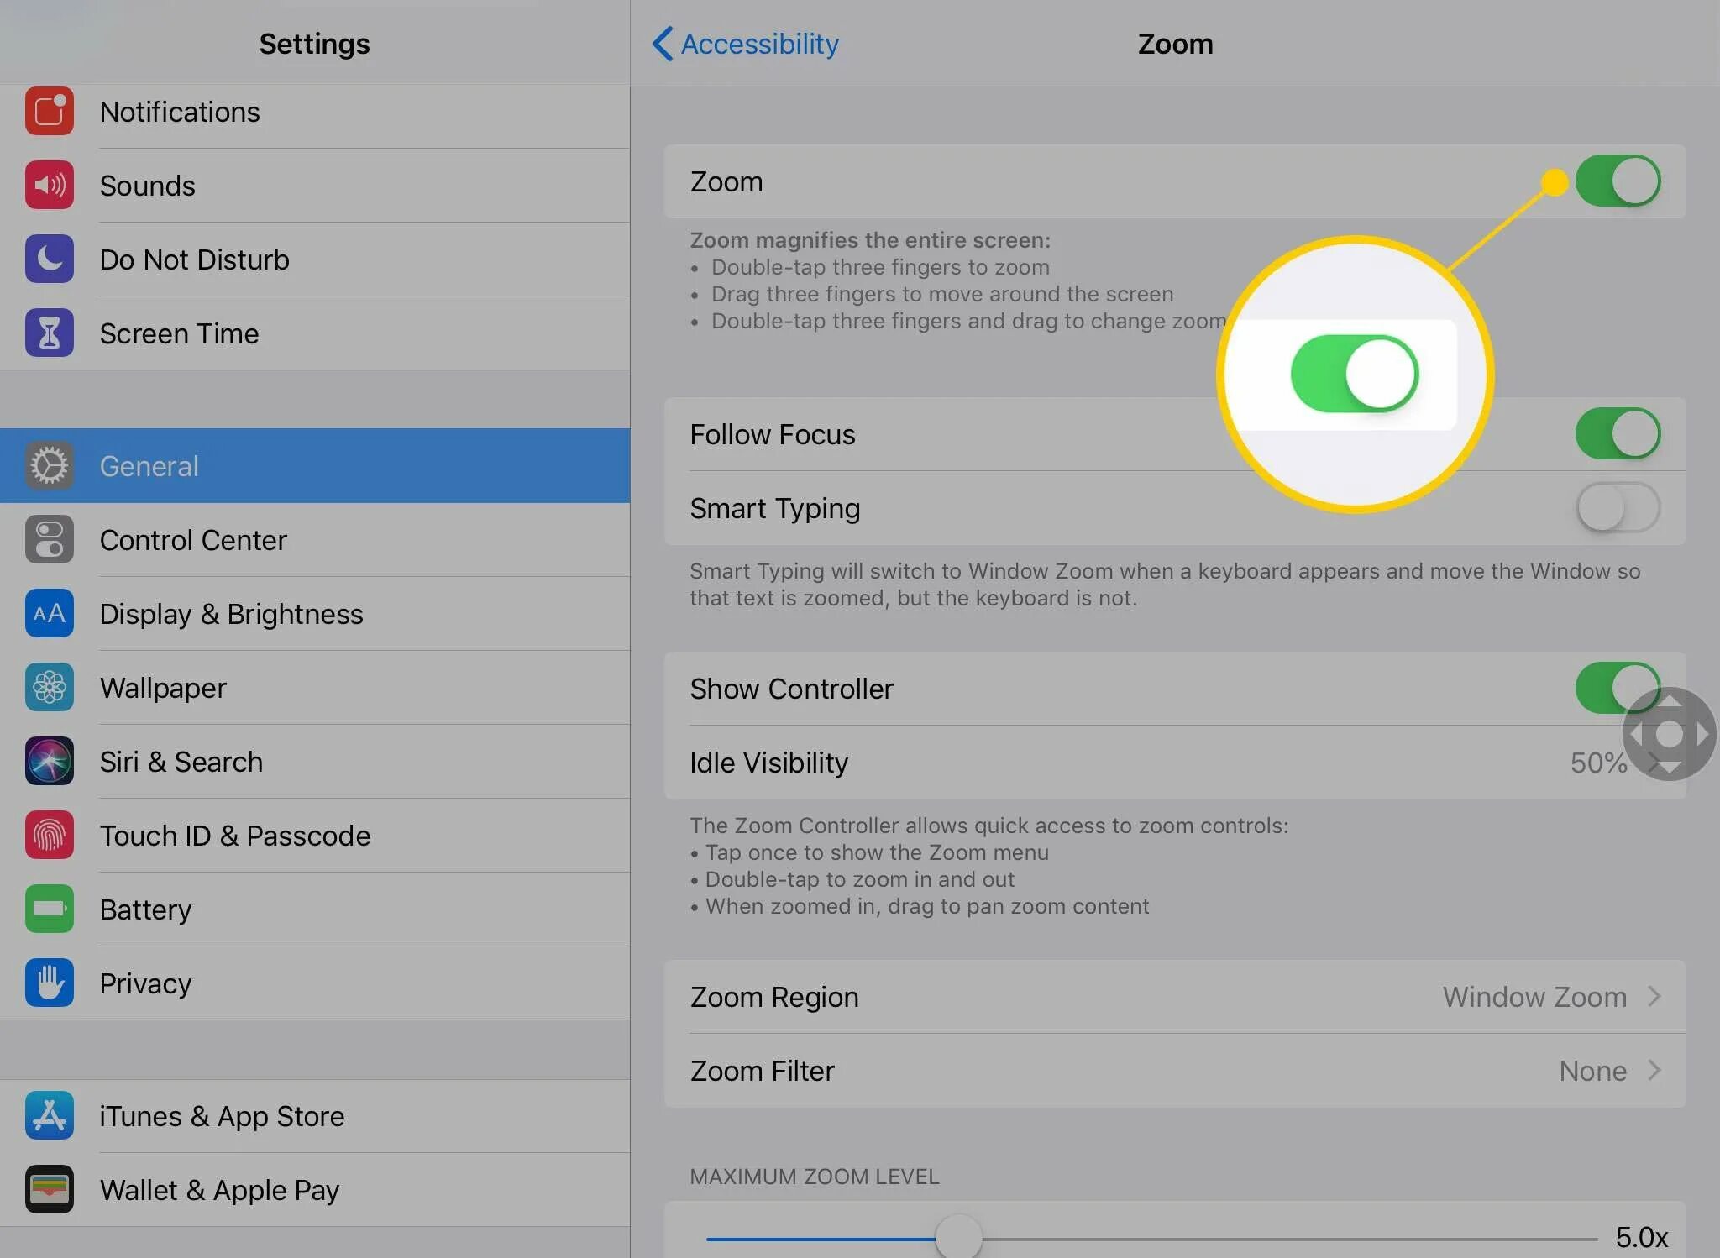Viewport: 1720px width, 1258px height.
Task: Enable the Smart Typing switch
Action: (1617, 508)
